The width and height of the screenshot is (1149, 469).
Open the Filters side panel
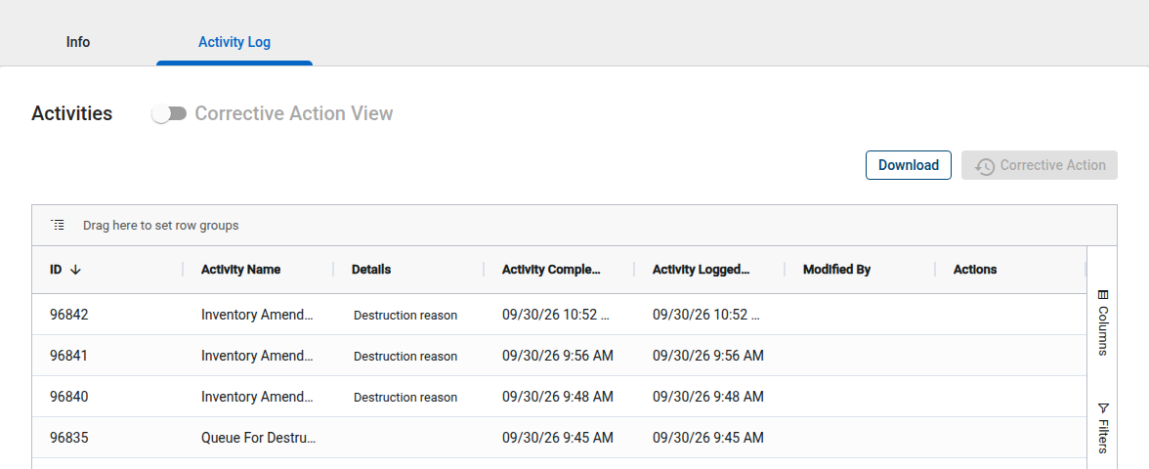pos(1103,429)
